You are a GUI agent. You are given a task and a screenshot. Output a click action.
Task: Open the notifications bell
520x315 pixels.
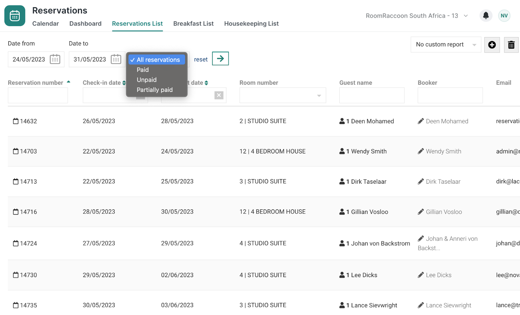coord(486,16)
